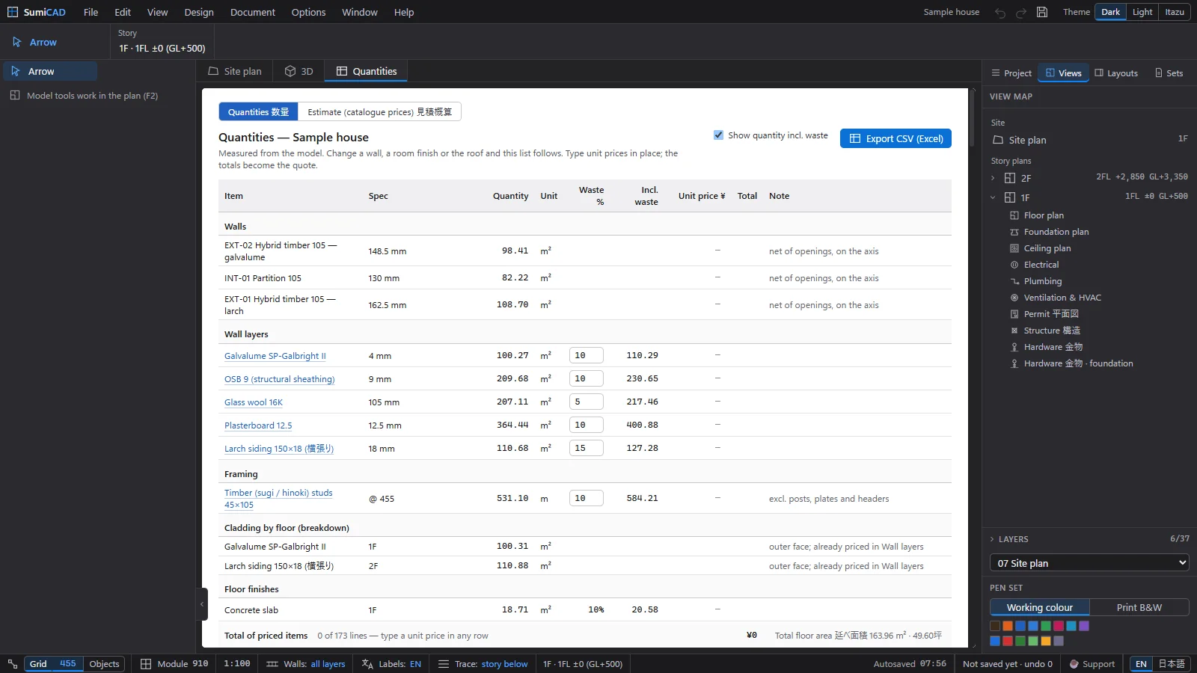Open the Ventilation & HVAC view
This screenshot has height=673, width=1197.
(x=1062, y=298)
